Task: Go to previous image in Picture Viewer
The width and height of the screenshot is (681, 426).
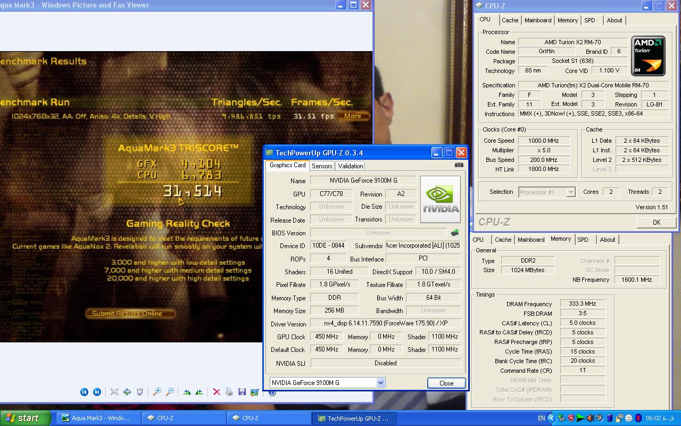Action: 84,392
